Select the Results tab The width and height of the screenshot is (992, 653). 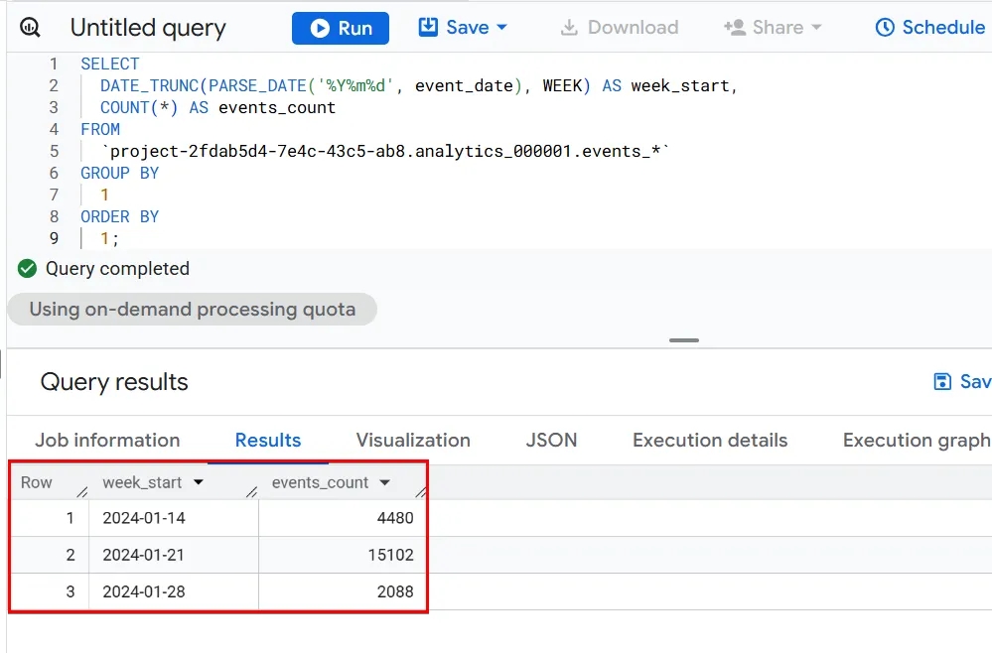pos(268,440)
